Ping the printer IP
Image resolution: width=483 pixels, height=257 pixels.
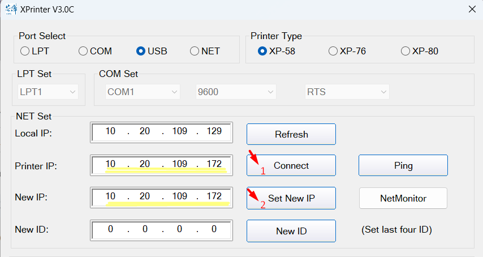[x=403, y=165]
